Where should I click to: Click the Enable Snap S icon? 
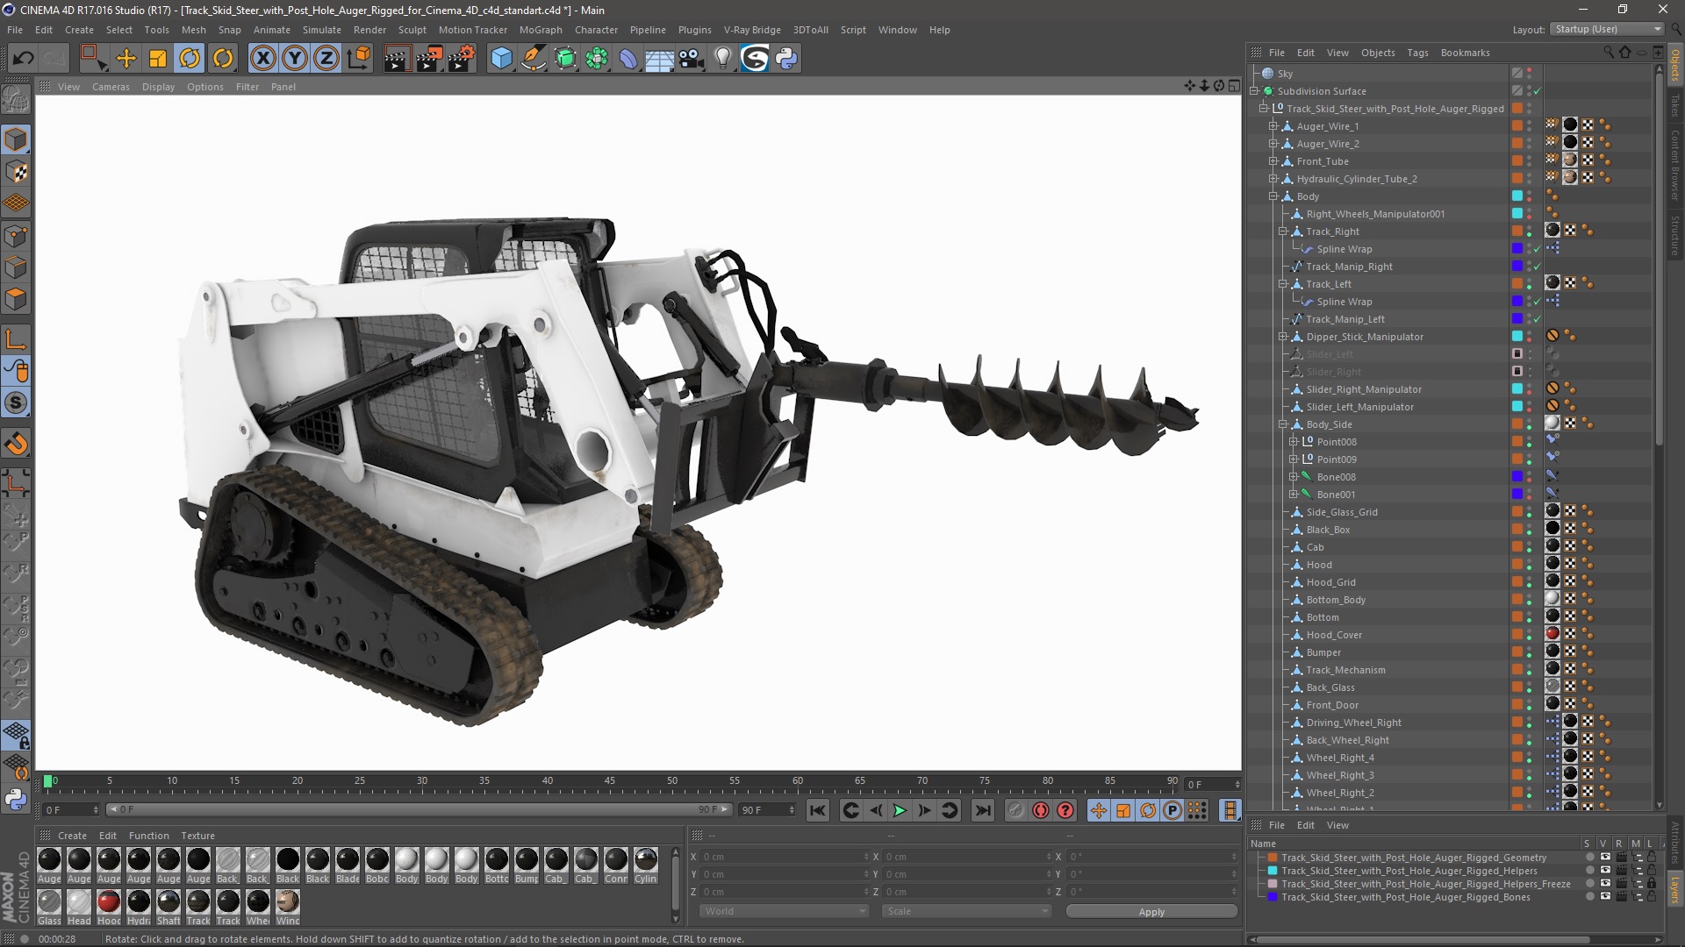pyautogui.click(x=16, y=403)
